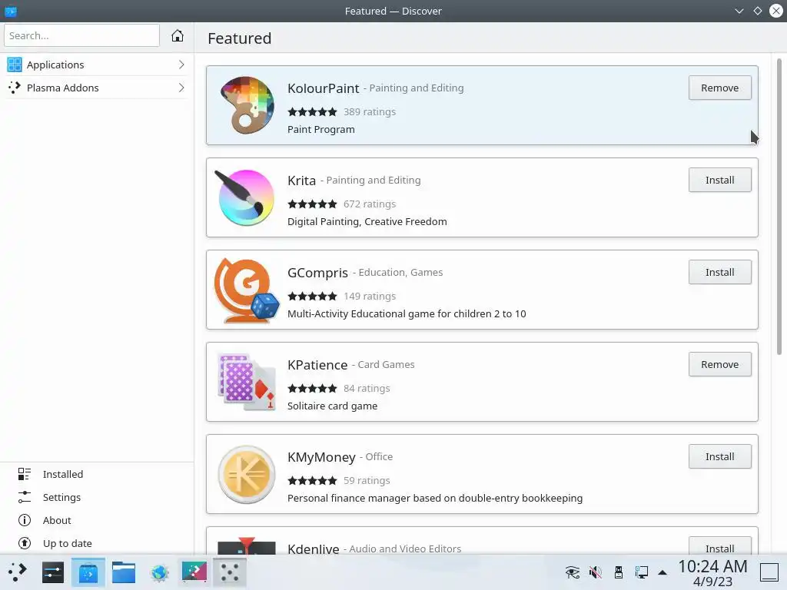Click the Installed list icon in sidebar
Viewport: 787px width, 590px height.
[25, 474]
